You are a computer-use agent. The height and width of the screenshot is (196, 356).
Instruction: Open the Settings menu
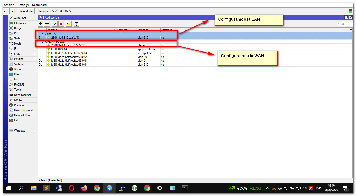click(x=23, y=5)
